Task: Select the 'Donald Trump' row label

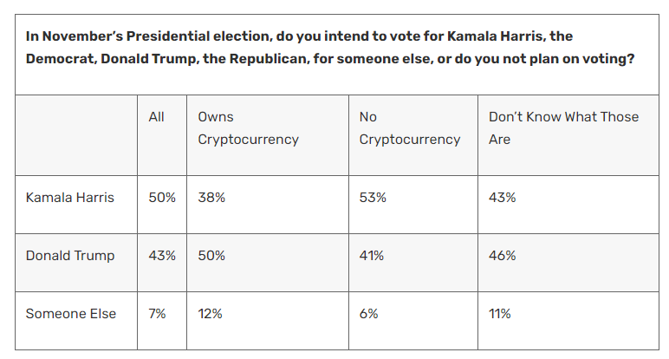Action: click(x=70, y=256)
